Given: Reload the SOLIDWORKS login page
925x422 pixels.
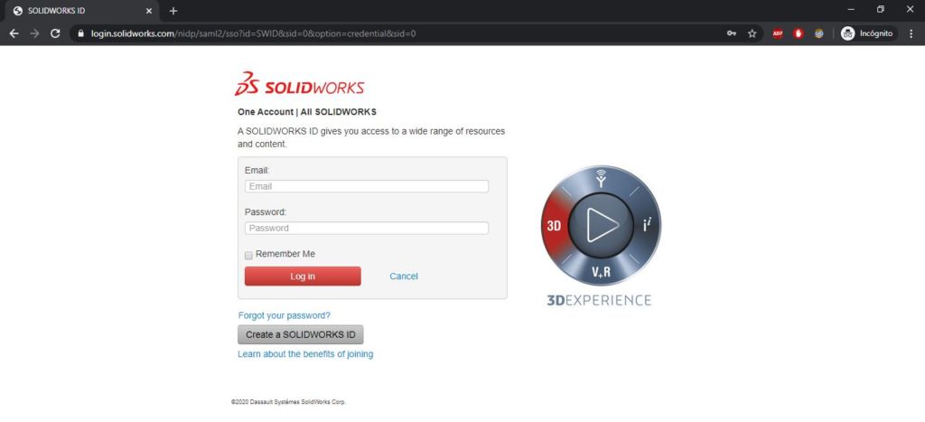Looking at the screenshot, I should pyautogui.click(x=55, y=33).
